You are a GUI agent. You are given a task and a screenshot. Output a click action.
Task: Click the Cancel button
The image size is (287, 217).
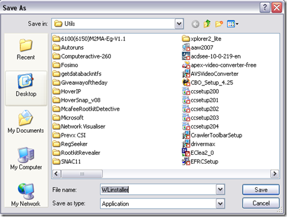click(261, 203)
